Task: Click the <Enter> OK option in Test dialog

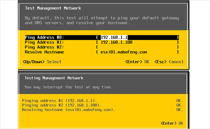Action: (137, 62)
